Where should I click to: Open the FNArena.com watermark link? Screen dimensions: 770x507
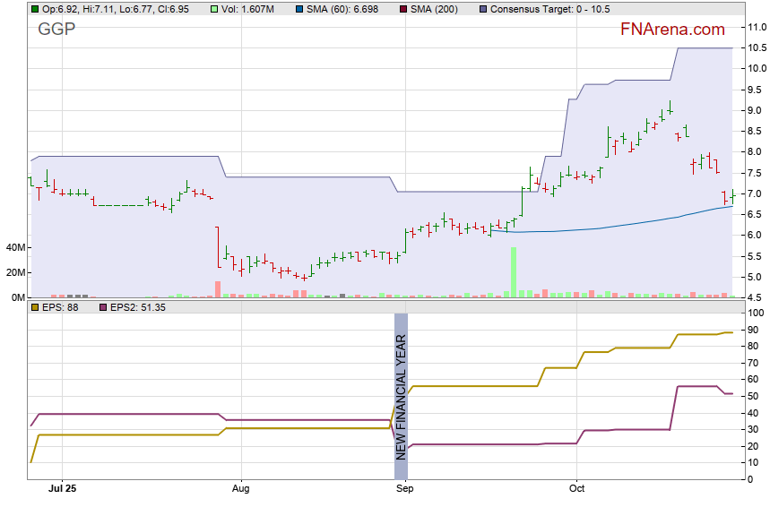672,30
